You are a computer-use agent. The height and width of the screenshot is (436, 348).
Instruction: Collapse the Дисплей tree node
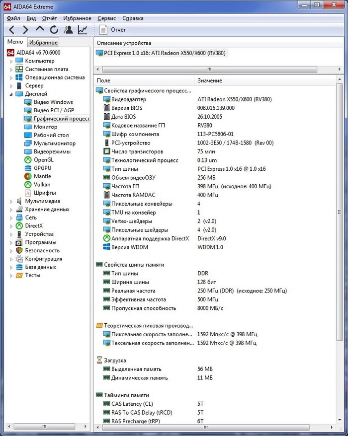(x=11, y=94)
